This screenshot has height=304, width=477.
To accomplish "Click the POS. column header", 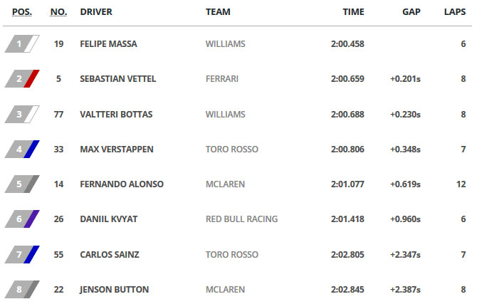I will click(22, 12).
